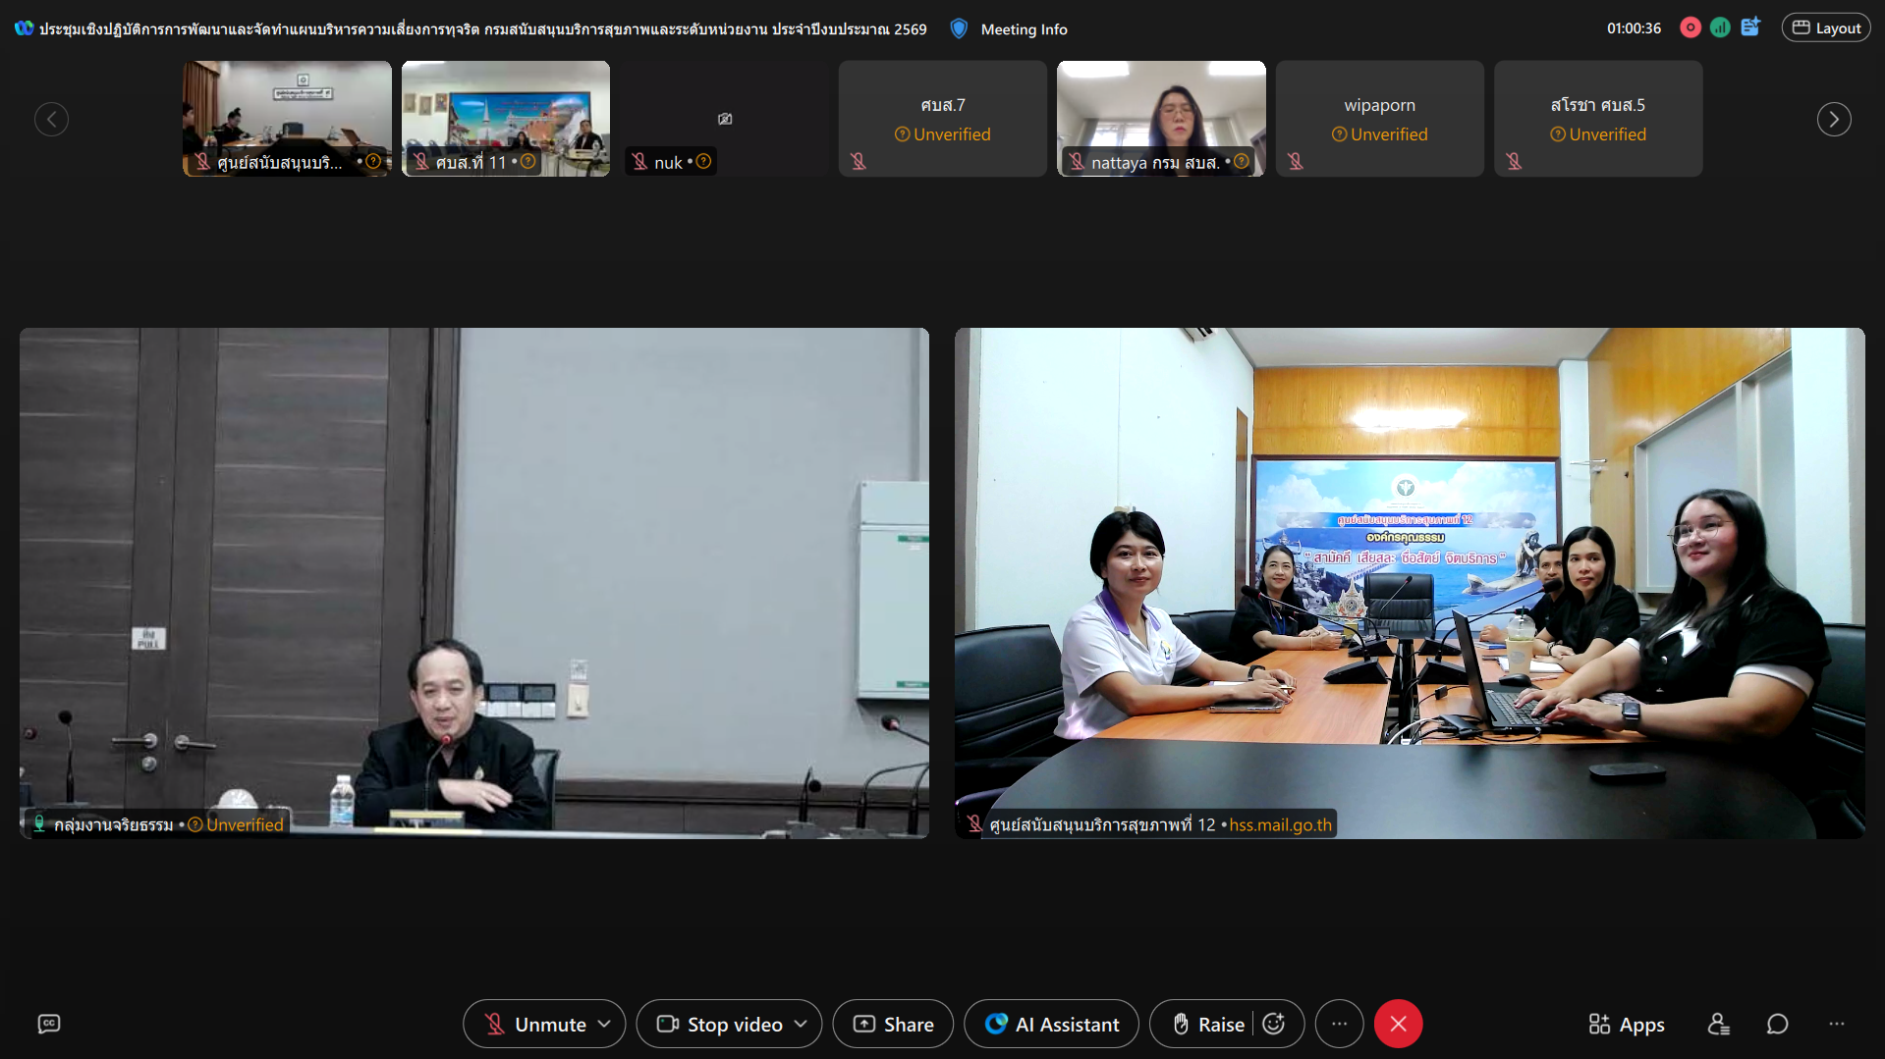Open the participants panel icon
Screen dimensions: 1885x1059
click(x=1718, y=1024)
